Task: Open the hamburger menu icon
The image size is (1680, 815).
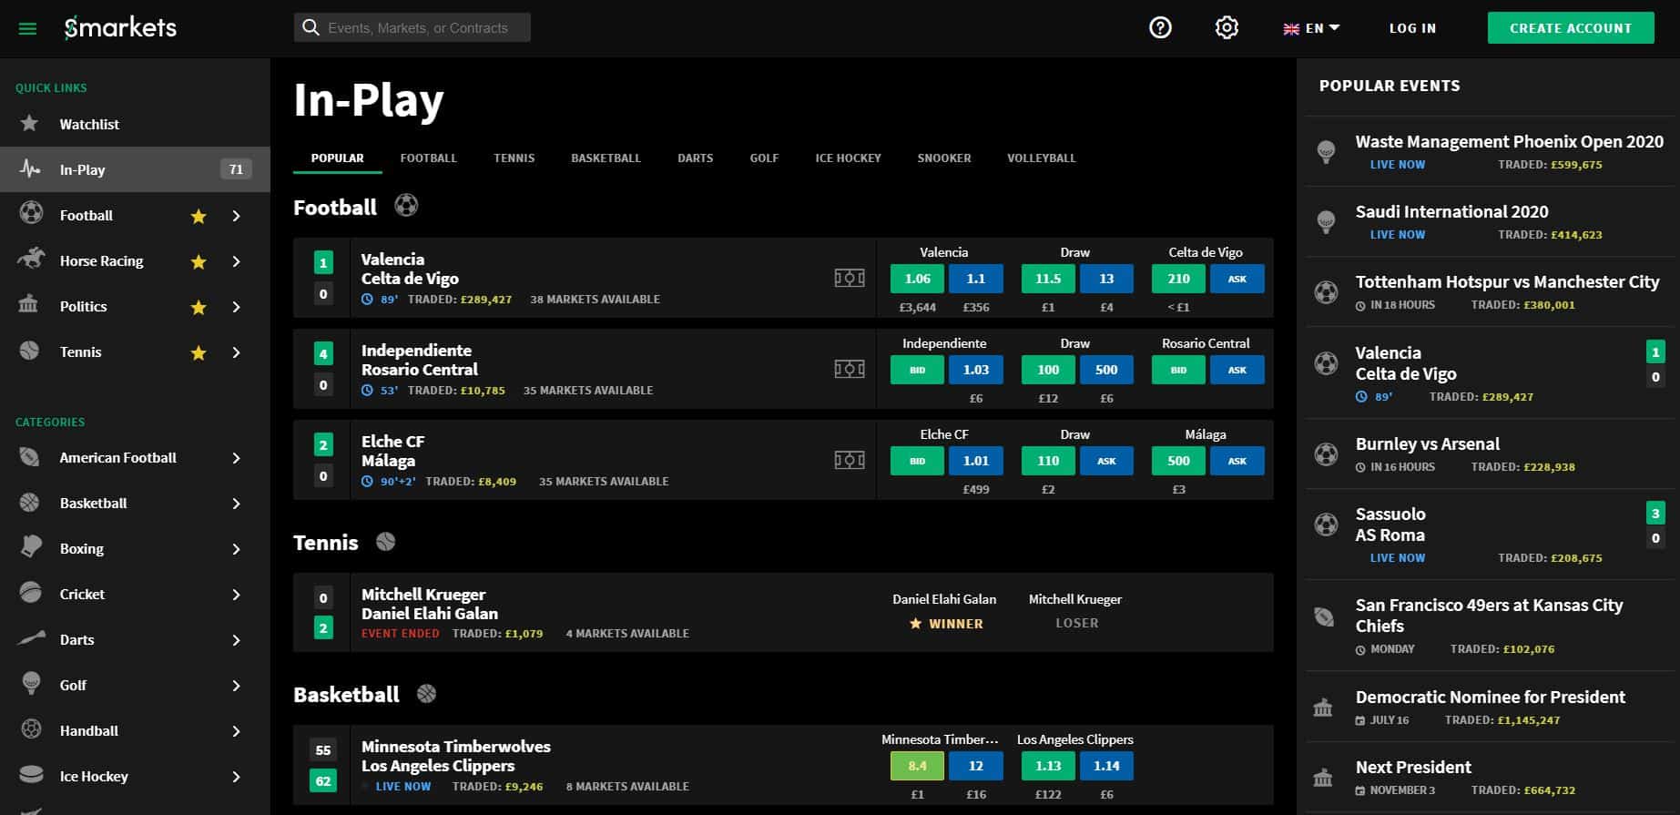Action: coord(27,29)
